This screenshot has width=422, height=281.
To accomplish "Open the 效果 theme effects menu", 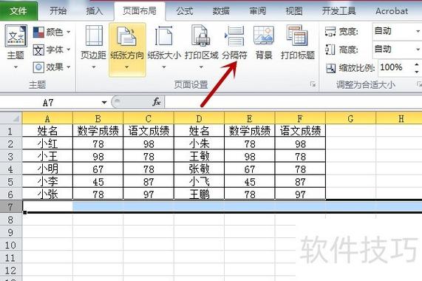I will coord(52,67).
